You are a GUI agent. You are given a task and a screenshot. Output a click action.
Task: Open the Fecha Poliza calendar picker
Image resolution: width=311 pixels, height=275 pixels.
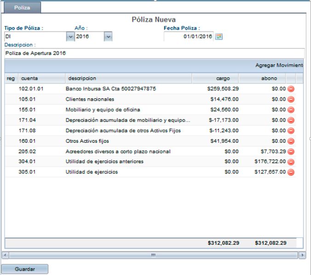219,37
